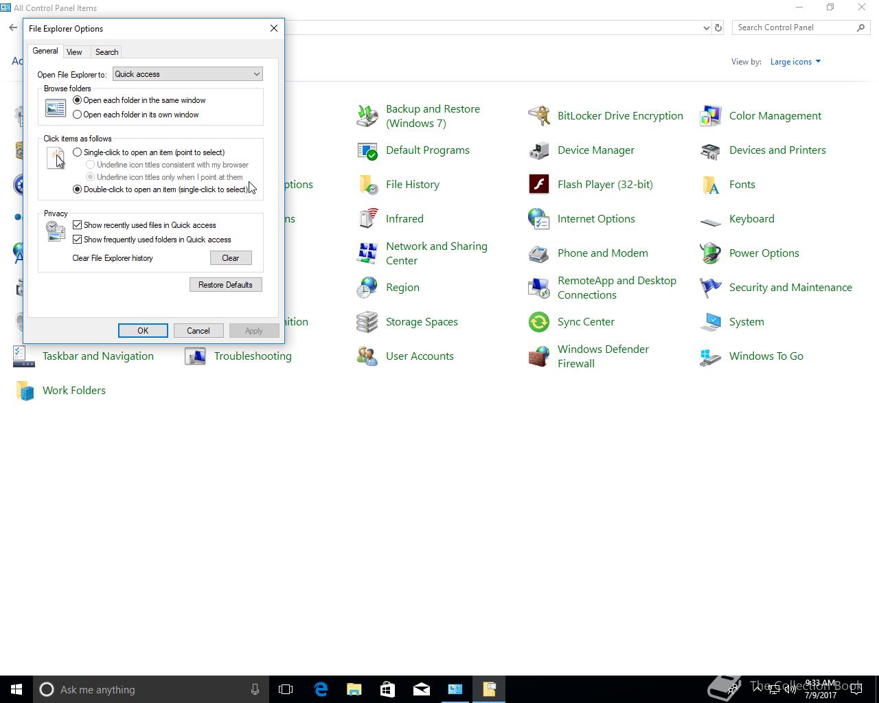Screen dimensions: 879x703
Task: Click the Sync Center icon
Action: pyautogui.click(x=539, y=322)
